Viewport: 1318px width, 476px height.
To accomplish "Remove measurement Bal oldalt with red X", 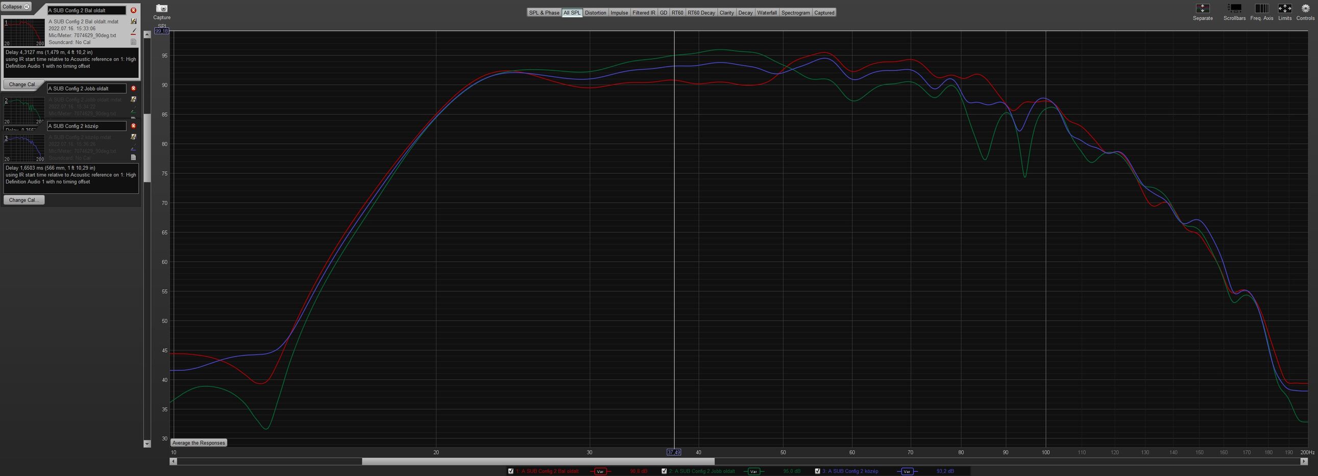I will pos(134,10).
